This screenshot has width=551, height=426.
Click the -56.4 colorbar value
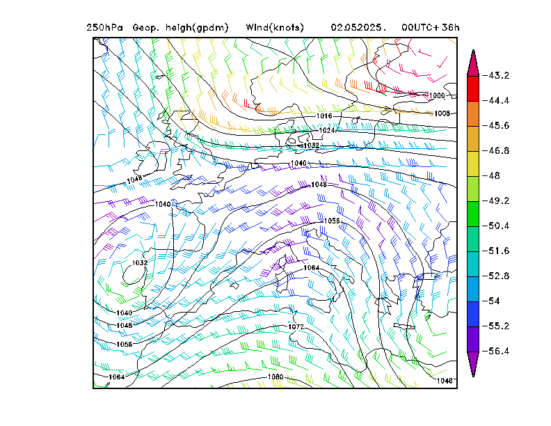(x=497, y=351)
